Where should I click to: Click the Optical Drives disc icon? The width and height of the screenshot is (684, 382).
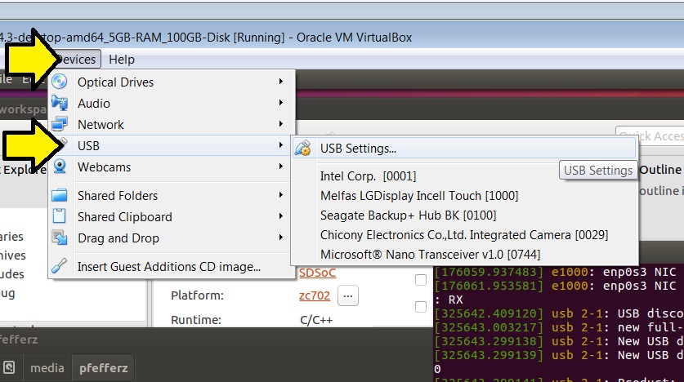(60, 82)
